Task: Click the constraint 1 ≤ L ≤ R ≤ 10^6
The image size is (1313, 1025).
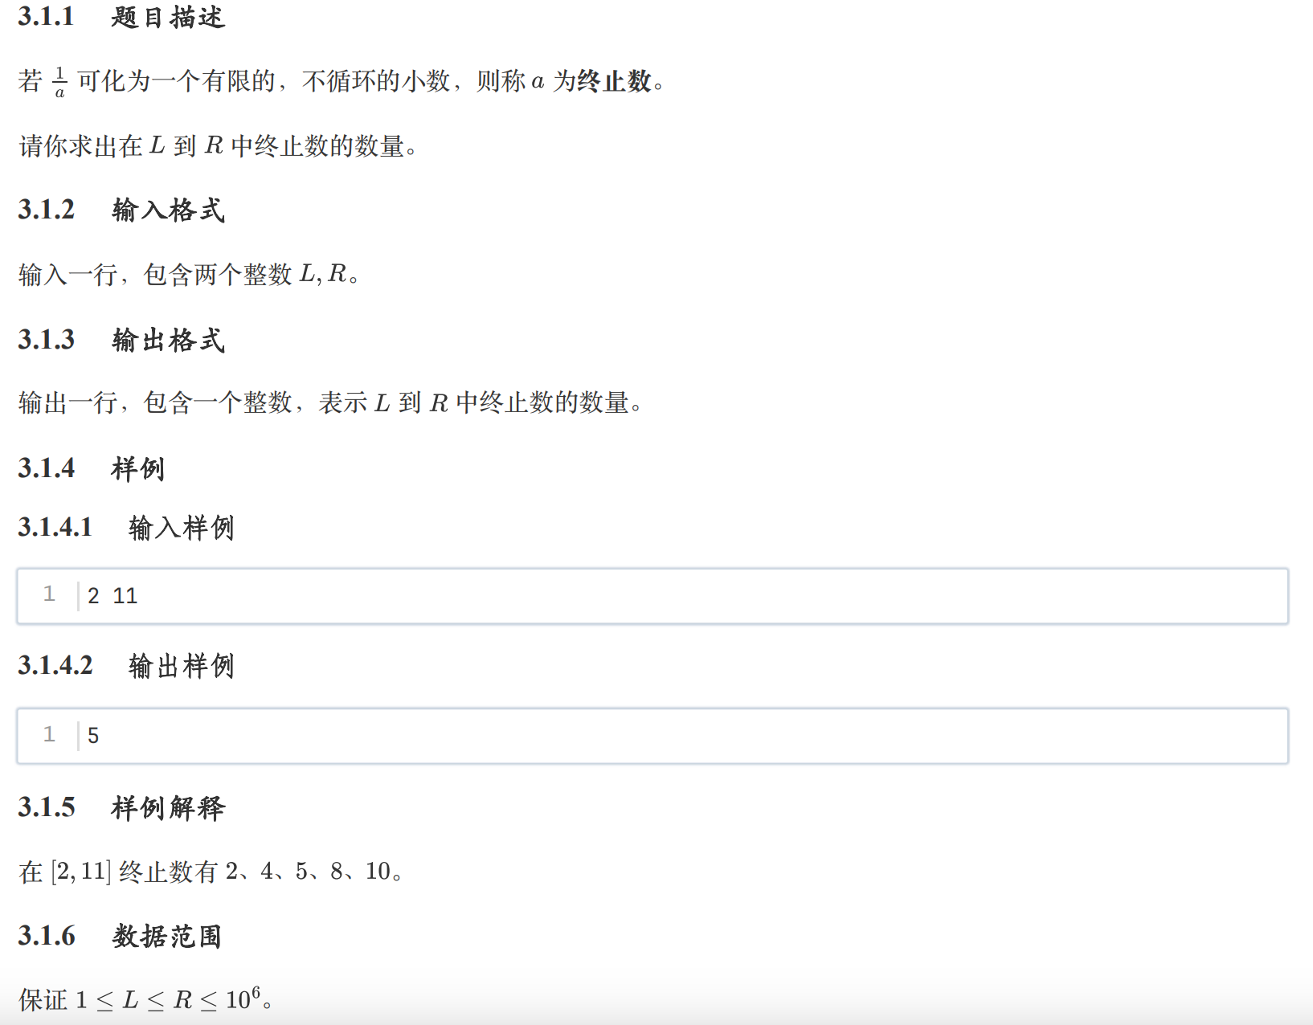Action: [169, 1000]
